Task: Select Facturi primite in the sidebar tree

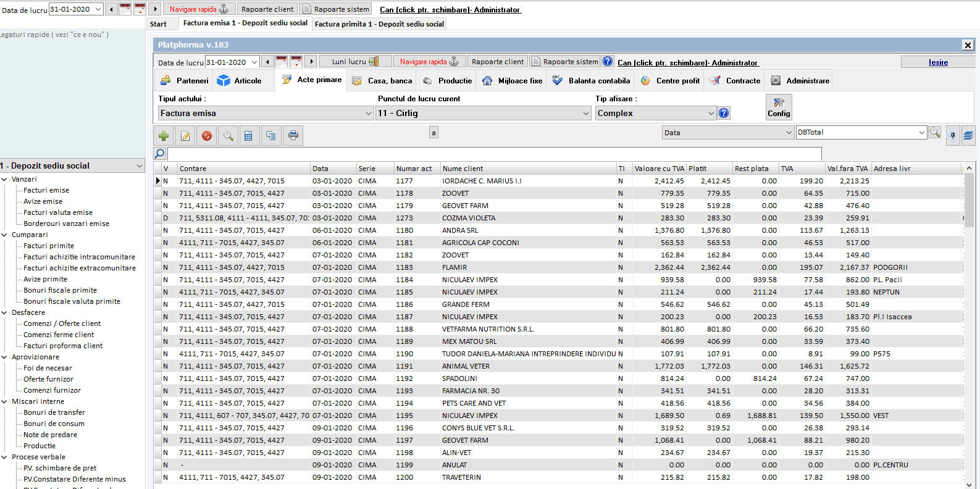Action: click(x=49, y=246)
